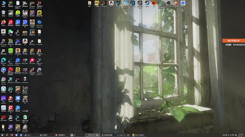Image resolution: width=245 pixels, height=137 pixels.
Task: Open taskbar Search magnifier
Action: pos(7,135)
